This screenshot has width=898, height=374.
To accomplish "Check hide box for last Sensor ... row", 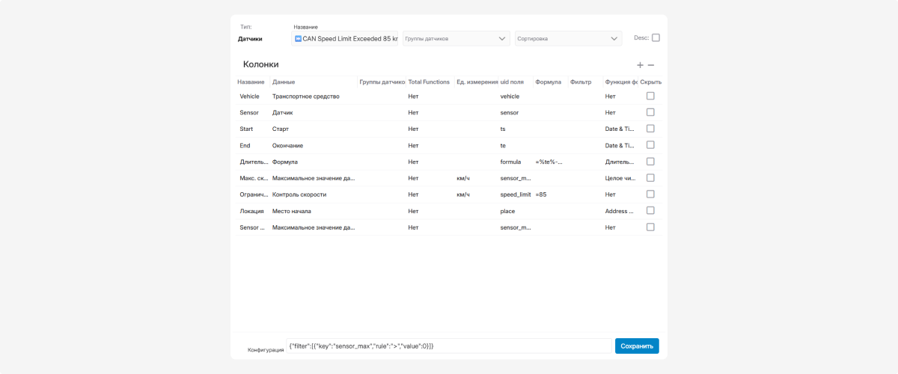I will 650,227.
